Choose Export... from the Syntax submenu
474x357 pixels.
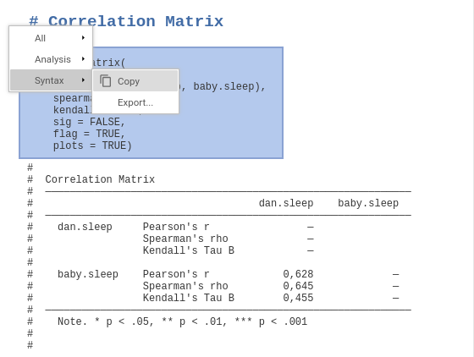135,102
